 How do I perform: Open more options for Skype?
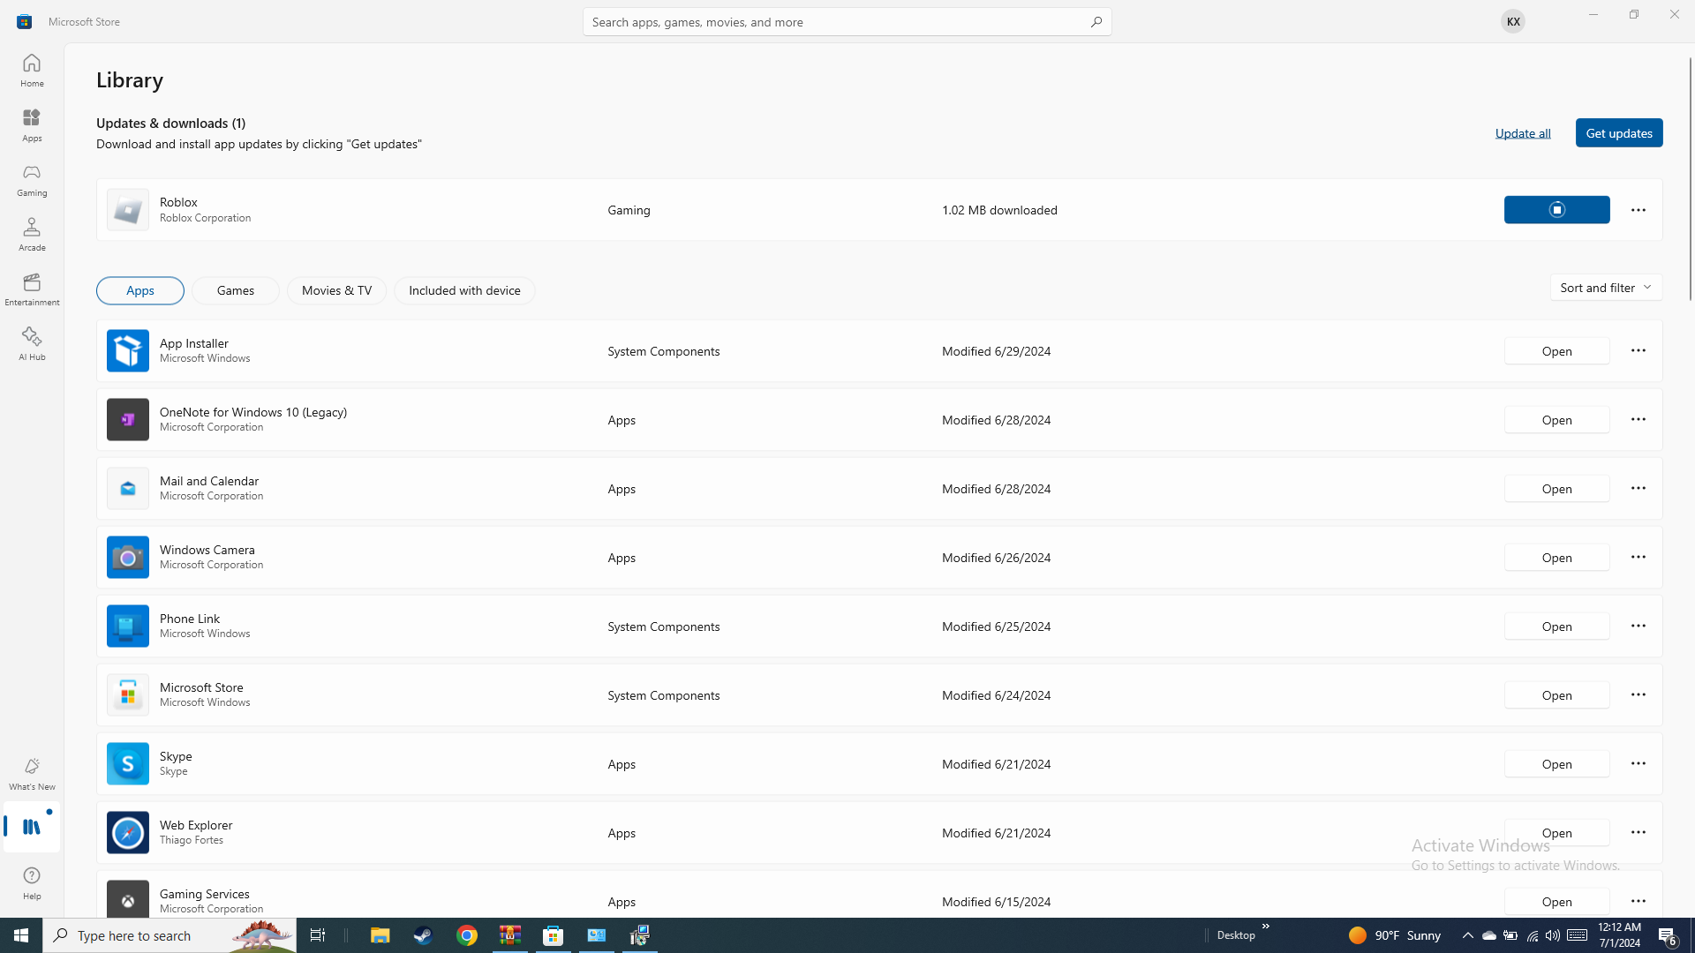click(x=1638, y=763)
